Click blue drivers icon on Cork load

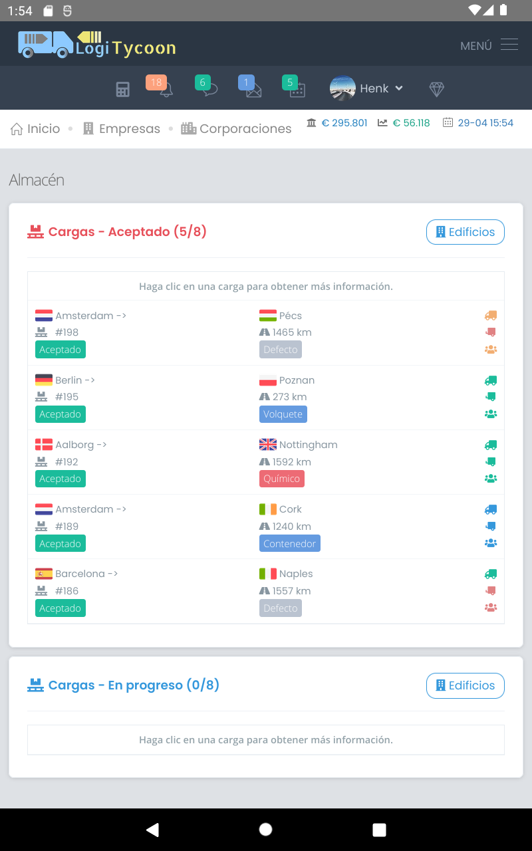pos(491,543)
